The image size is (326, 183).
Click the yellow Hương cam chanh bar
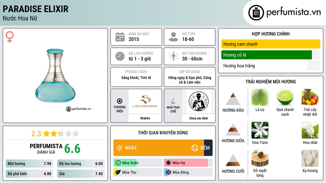[x=271, y=44]
